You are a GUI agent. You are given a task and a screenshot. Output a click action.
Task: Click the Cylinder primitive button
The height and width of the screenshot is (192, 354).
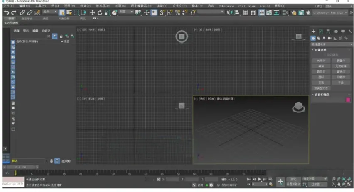(x=321, y=72)
